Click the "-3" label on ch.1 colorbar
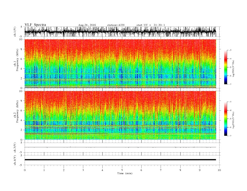The image size is (247, 191). (x=230, y=50)
